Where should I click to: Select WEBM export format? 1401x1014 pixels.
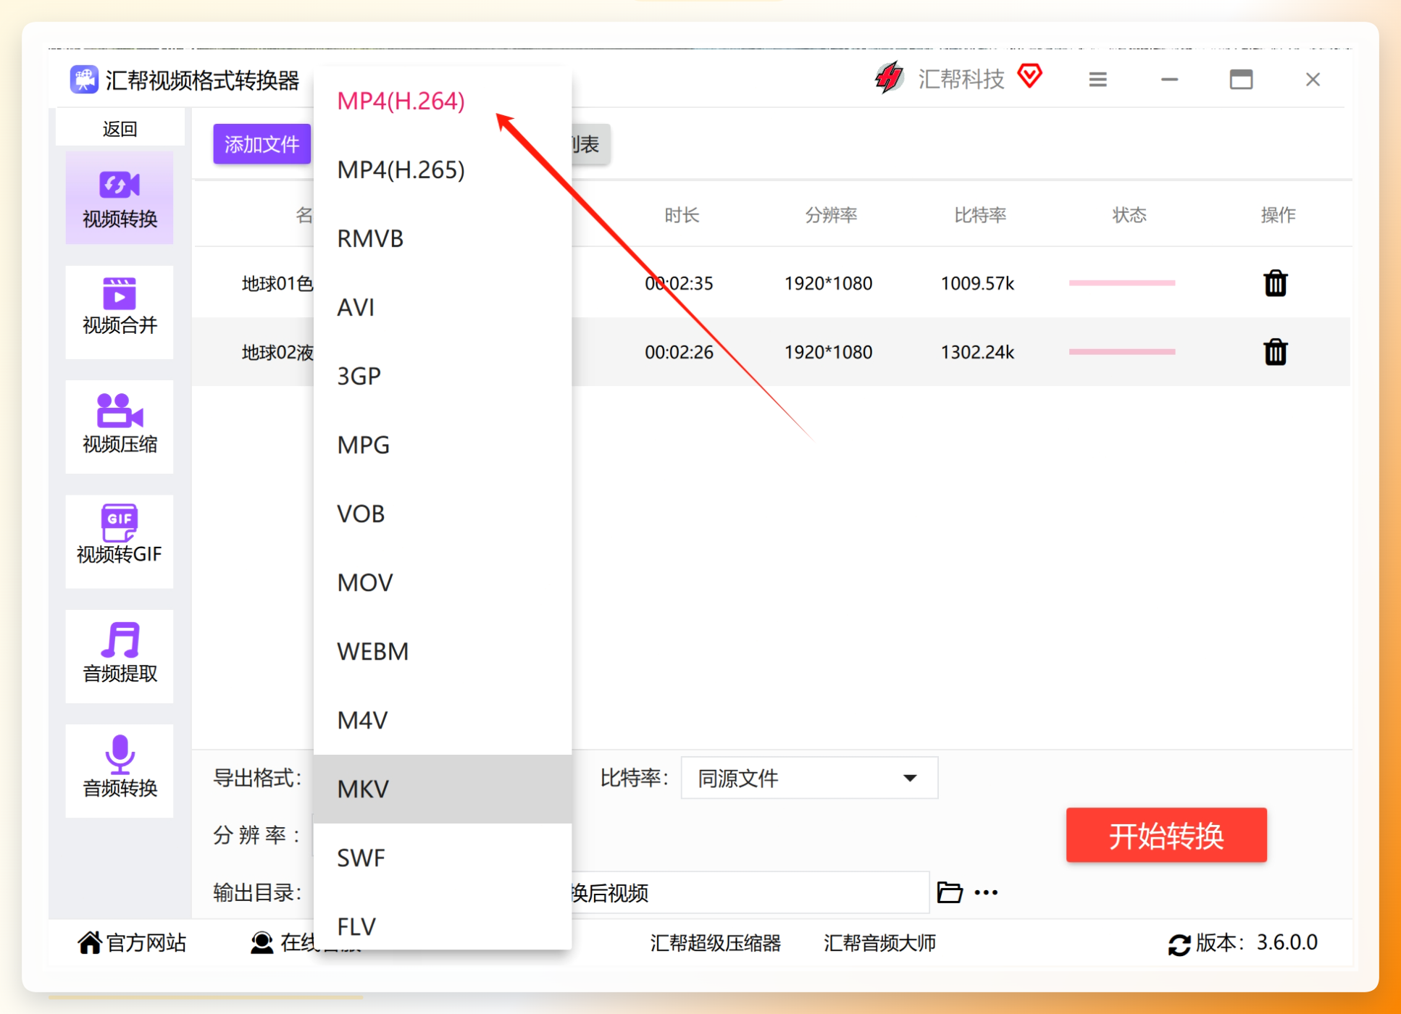pyautogui.click(x=443, y=651)
